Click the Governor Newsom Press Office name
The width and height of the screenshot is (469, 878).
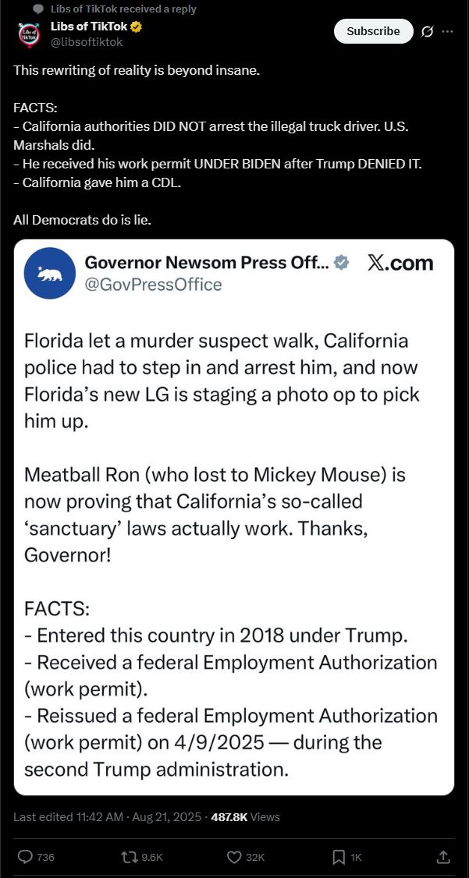(x=206, y=263)
